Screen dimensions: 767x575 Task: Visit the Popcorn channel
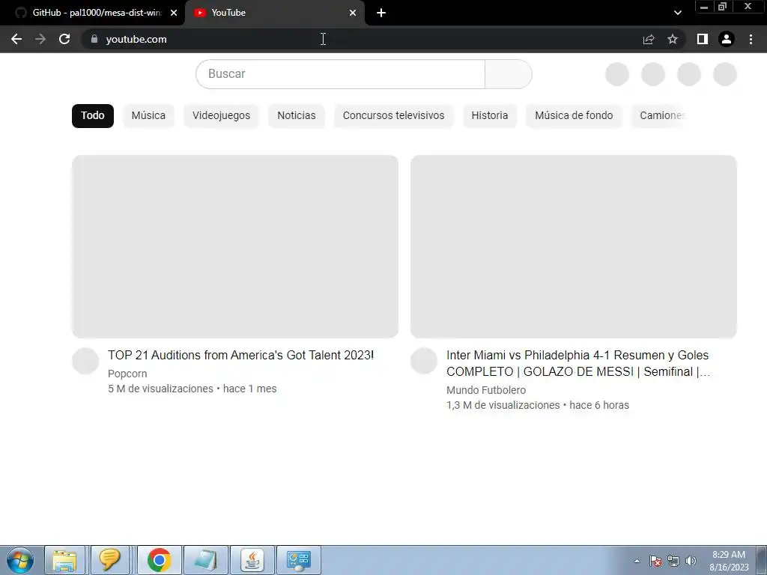pyautogui.click(x=127, y=374)
